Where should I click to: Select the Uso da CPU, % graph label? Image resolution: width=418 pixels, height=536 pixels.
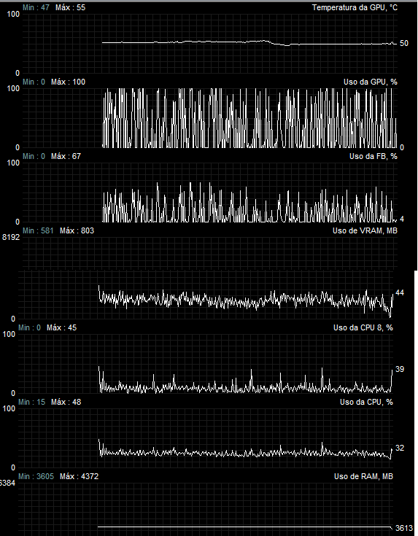(366, 402)
